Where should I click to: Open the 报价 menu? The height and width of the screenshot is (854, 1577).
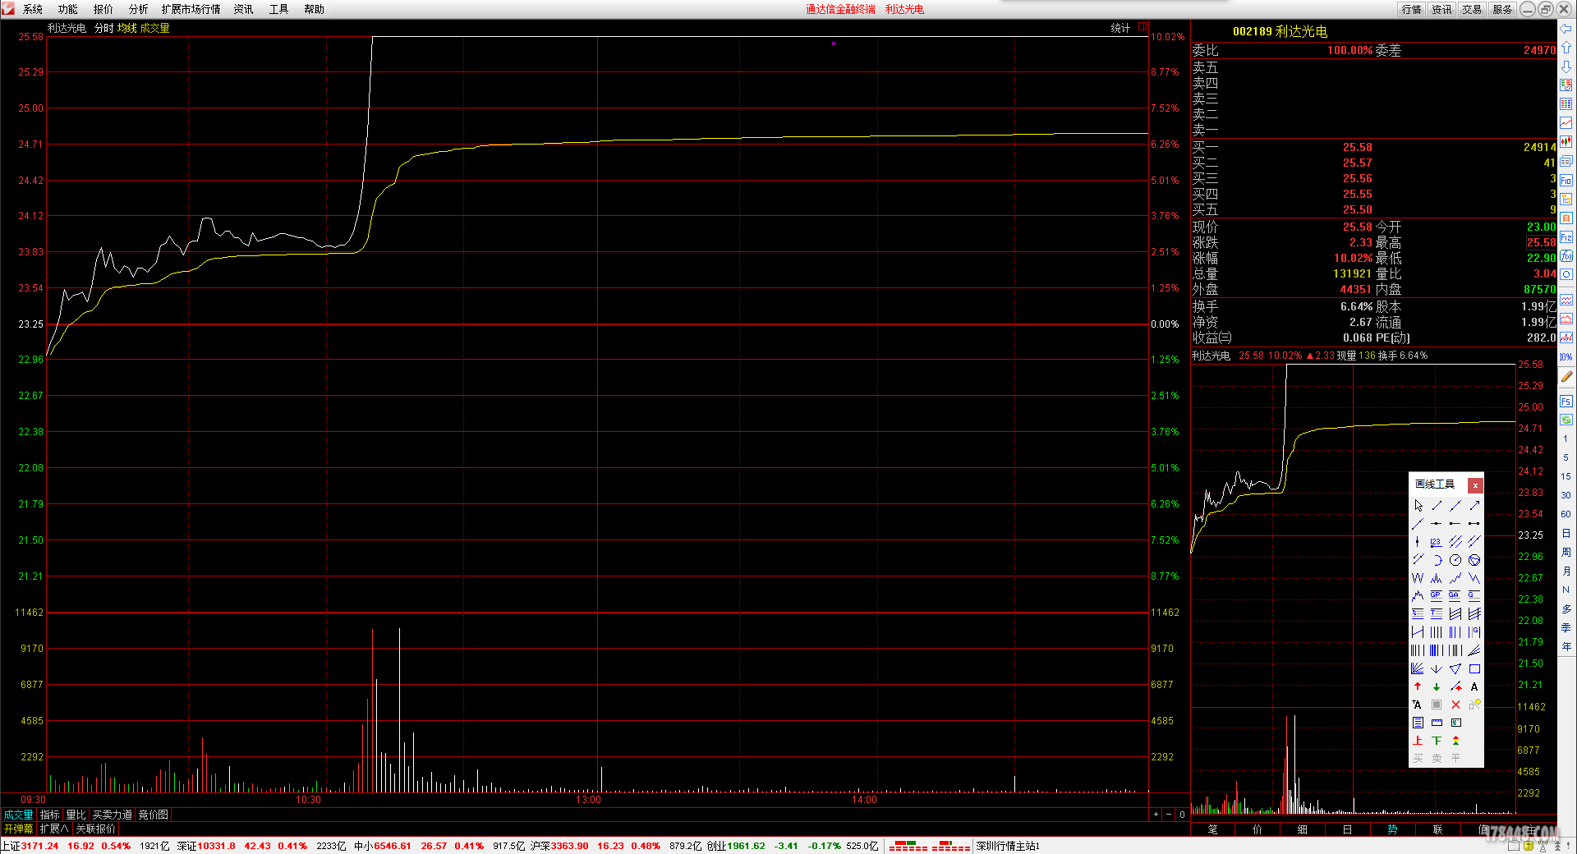tap(103, 9)
